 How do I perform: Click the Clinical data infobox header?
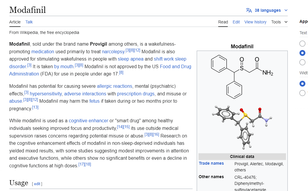click(242, 156)
